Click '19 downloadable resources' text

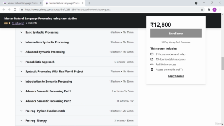point(171,59)
